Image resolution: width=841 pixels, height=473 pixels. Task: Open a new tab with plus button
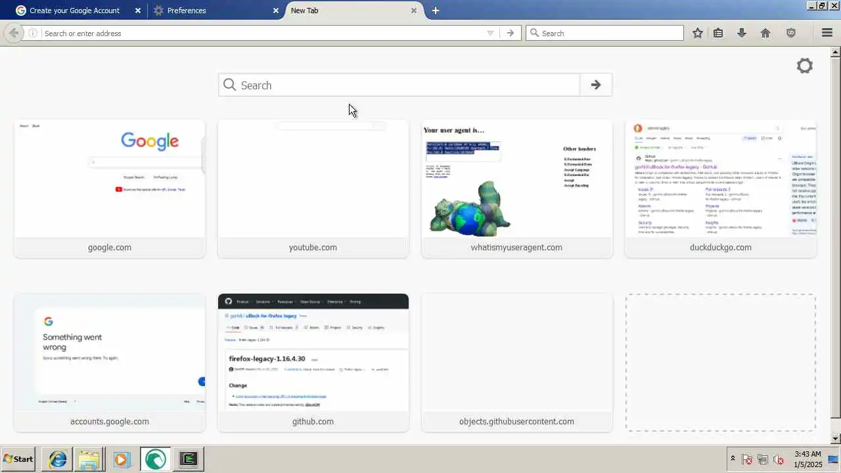click(x=436, y=11)
